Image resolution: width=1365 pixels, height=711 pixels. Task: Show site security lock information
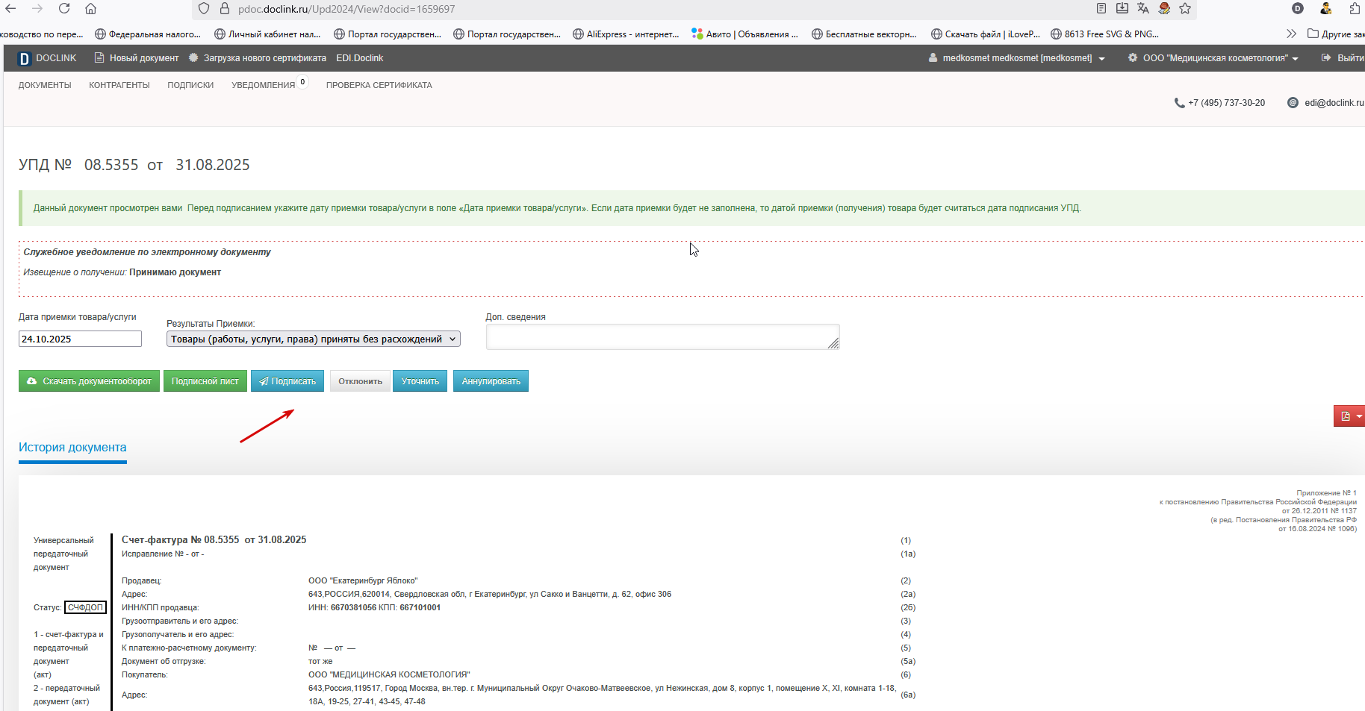tap(224, 9)
